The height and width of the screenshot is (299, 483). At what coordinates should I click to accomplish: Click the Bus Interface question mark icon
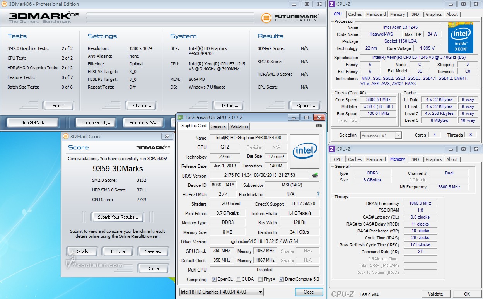[318, 194]
